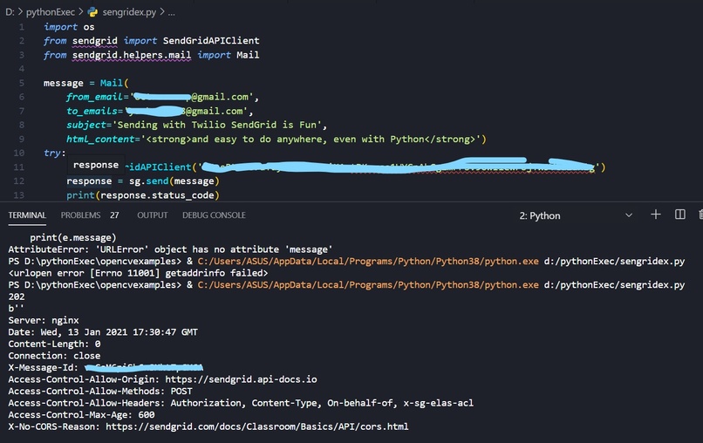
Task: Click the 'try:' keyword on line 10
Action: tap(55, 153)
